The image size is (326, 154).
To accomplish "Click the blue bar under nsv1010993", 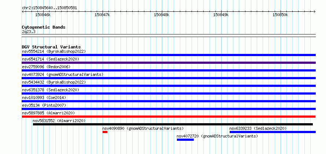I will point(168,101).
